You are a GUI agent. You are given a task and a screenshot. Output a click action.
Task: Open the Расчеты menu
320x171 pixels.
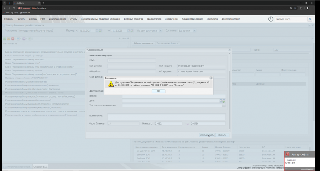(x=21, y=19)
